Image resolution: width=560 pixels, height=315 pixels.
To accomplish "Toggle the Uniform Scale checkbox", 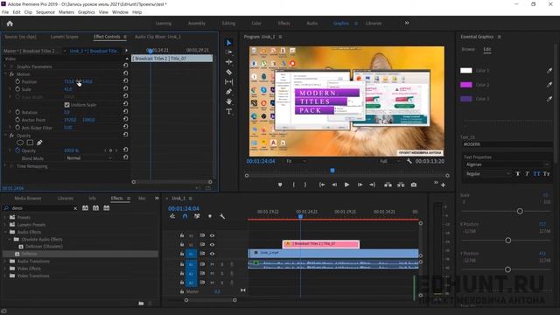I will point(66,105).
